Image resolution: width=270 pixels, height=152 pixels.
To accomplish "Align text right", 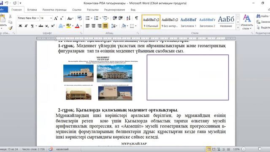I will 100,26.
